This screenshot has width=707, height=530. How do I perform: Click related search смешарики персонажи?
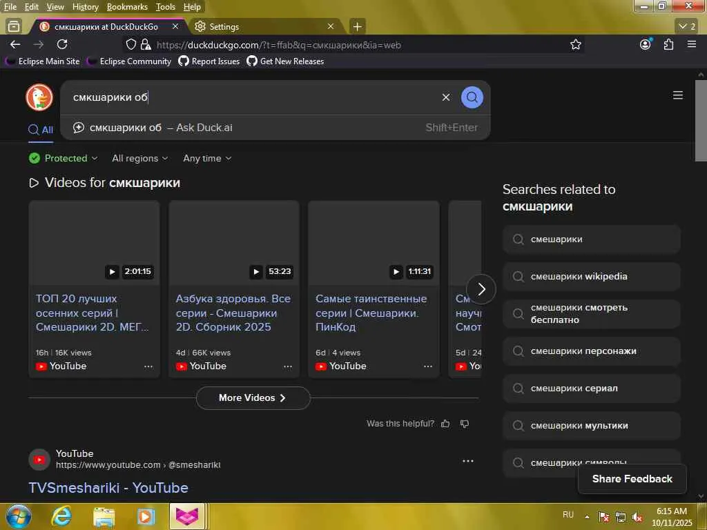pyautogui.click(x=591, y=351)
